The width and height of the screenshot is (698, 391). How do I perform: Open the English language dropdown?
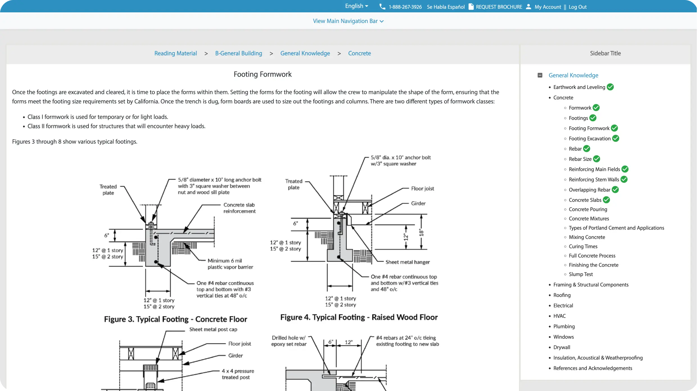click(356, 6)
